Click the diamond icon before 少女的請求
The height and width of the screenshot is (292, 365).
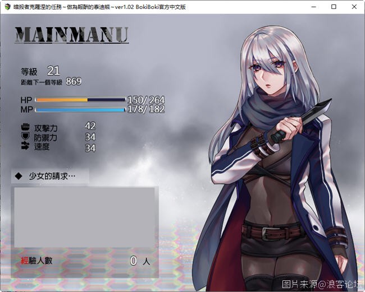[x=19, y=176]
